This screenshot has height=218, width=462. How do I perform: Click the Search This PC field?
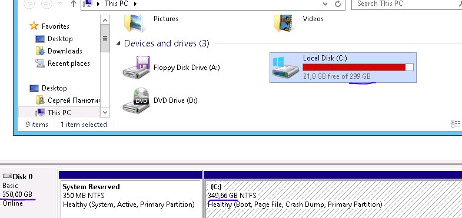(407, 4)
